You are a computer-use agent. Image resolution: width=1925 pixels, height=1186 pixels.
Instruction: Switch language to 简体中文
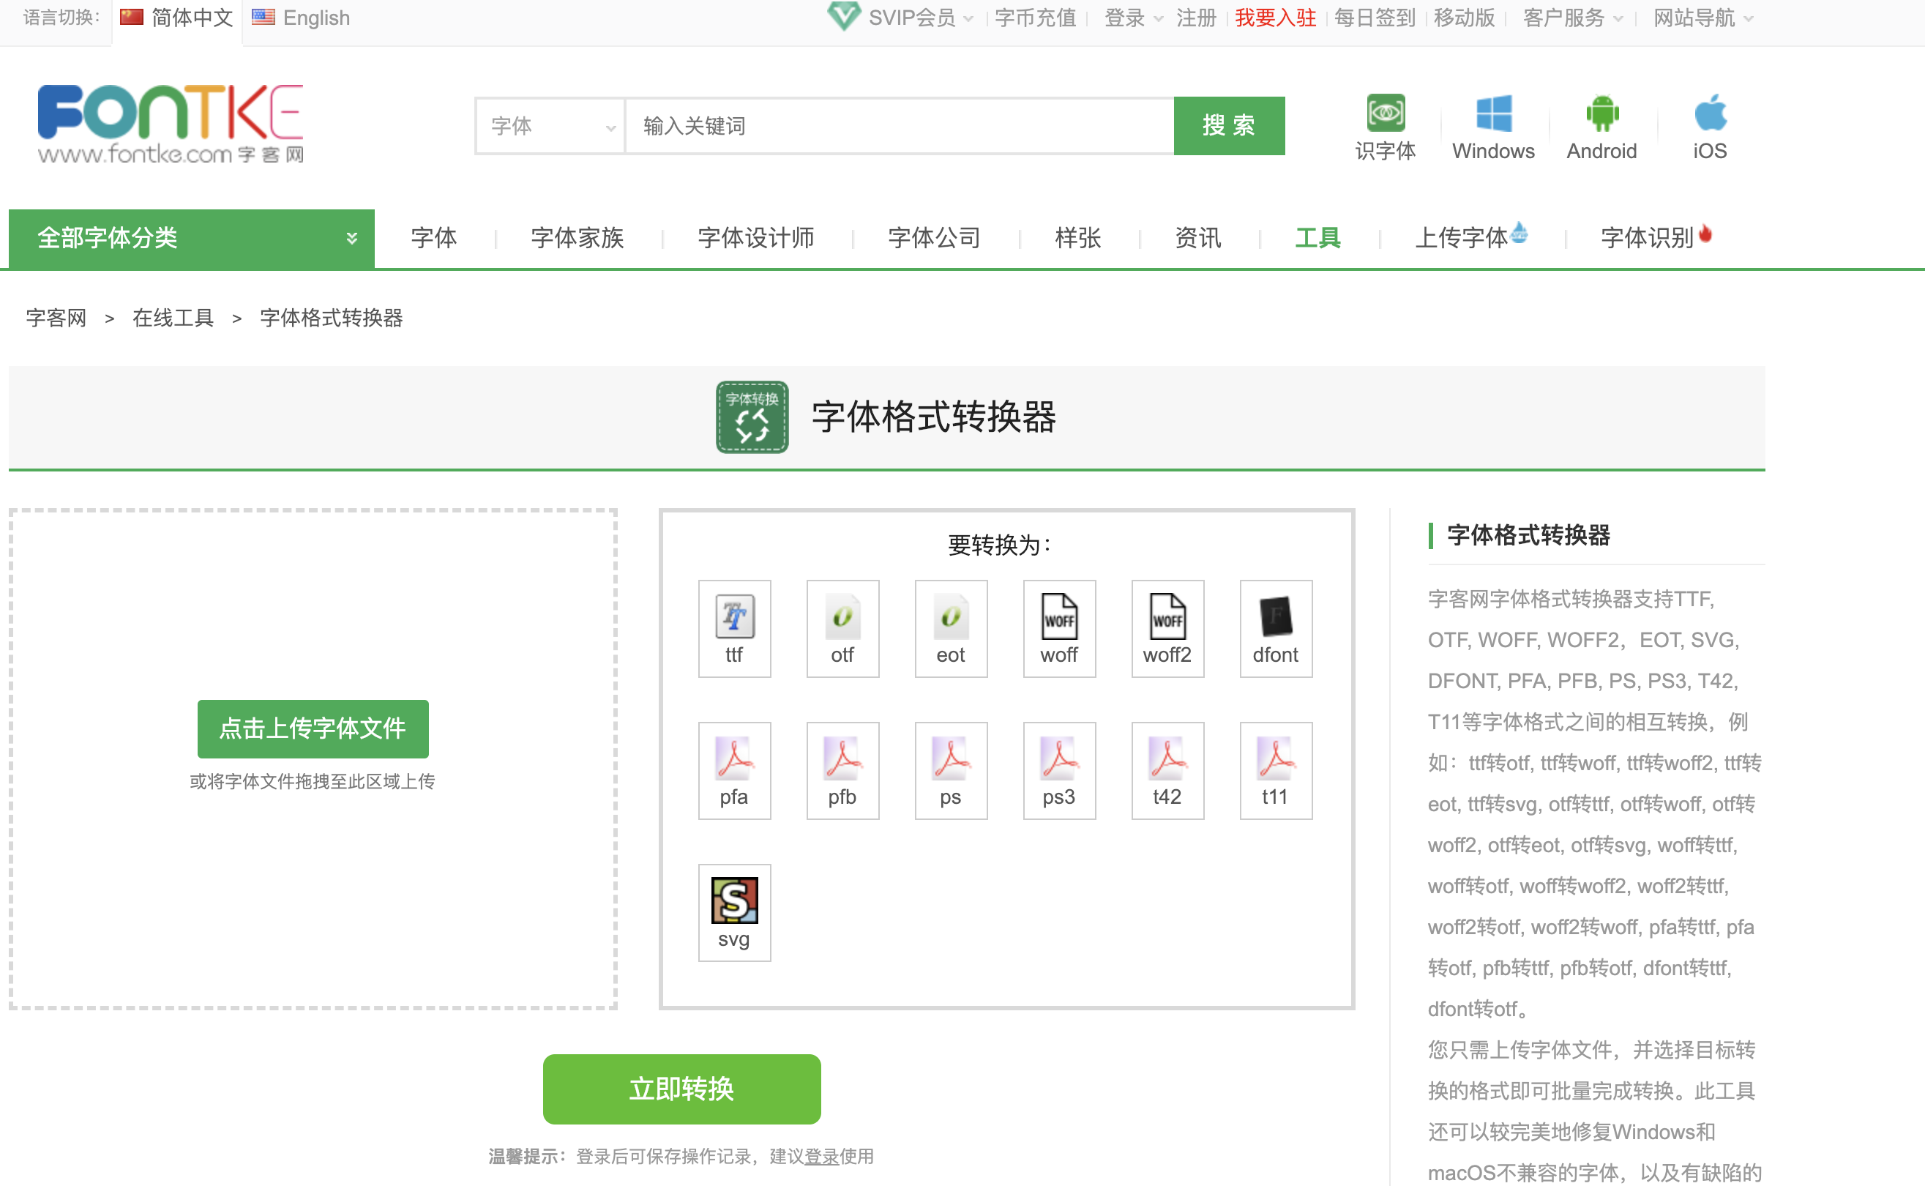(x=178, y=18)
